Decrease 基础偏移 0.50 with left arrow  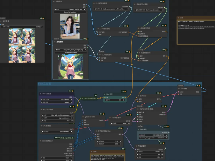click(x=98, y=144)
